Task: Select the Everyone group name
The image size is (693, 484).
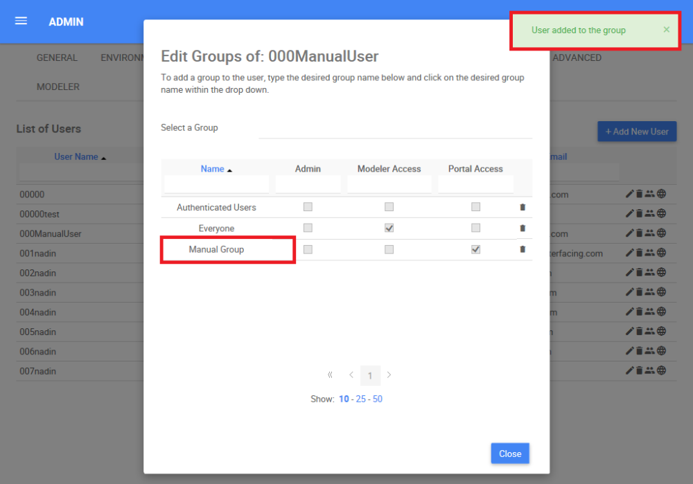Action: pos(216,228)
